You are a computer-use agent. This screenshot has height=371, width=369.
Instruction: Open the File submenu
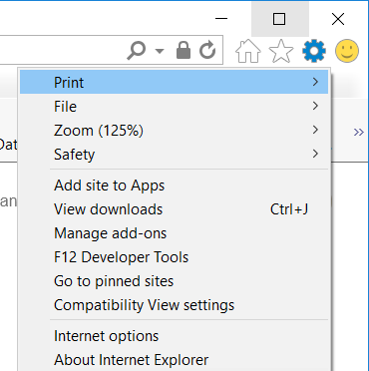point(174,106)
